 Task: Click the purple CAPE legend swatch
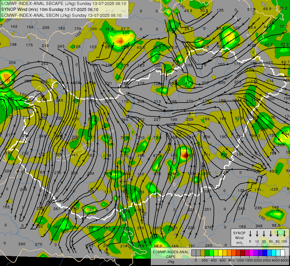coord(256,253)
